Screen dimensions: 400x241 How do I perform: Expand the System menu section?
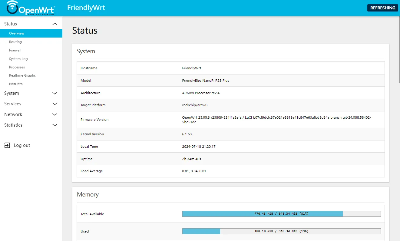12,93
